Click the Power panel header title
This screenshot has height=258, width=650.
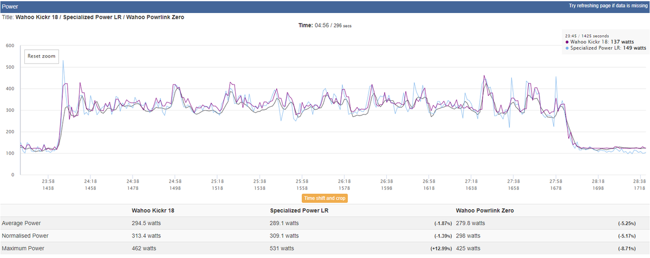pyautogui.click(x=11, y=8)
